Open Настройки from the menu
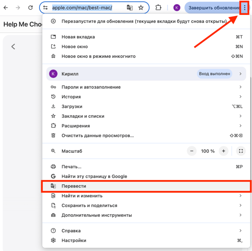 tap(74, 240)
